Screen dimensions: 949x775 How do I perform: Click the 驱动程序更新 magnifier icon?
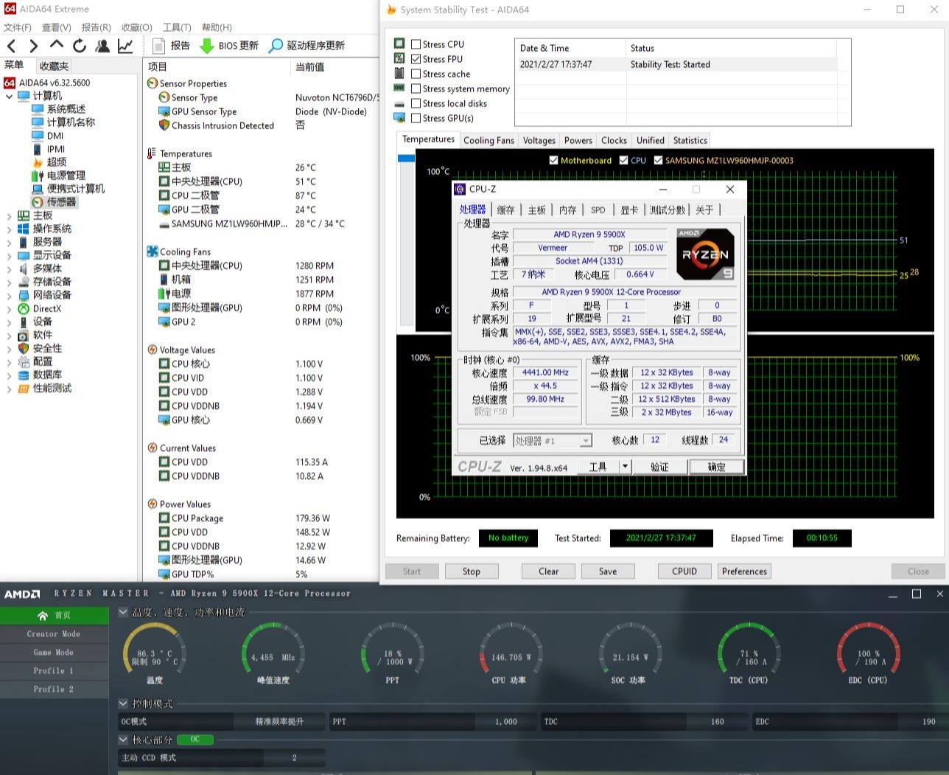tap(276, 46)
